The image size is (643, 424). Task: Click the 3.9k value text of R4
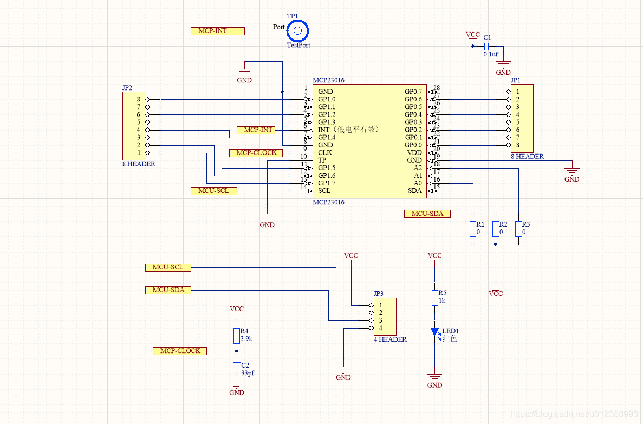[x=246, y=339]
